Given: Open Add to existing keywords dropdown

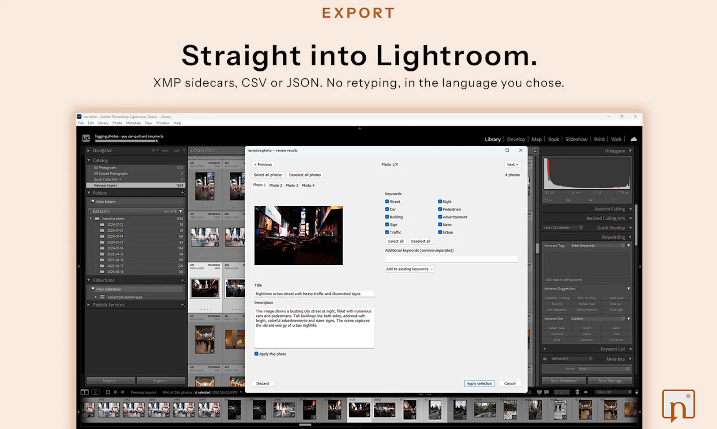Looking at the screenshot, I should click(410, 269).
